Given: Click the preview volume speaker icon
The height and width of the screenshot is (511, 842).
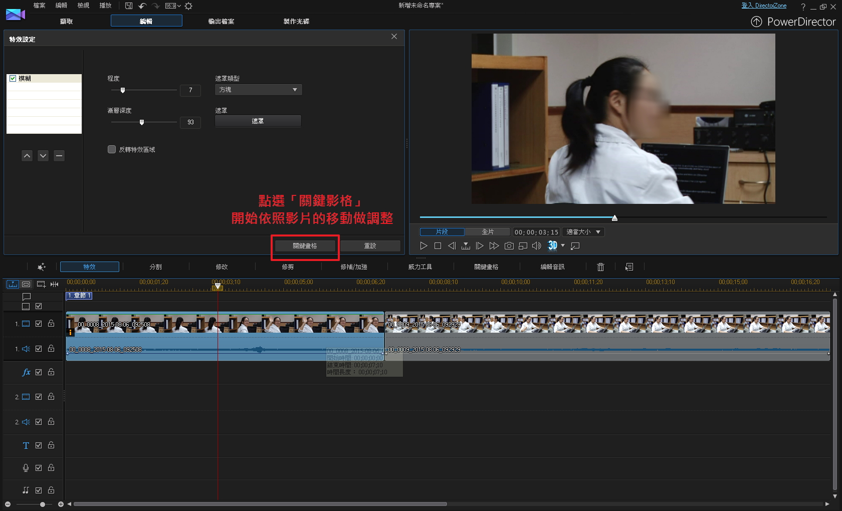Looking at the screenshot, I should pyautogui.click(x=536, y=246).
